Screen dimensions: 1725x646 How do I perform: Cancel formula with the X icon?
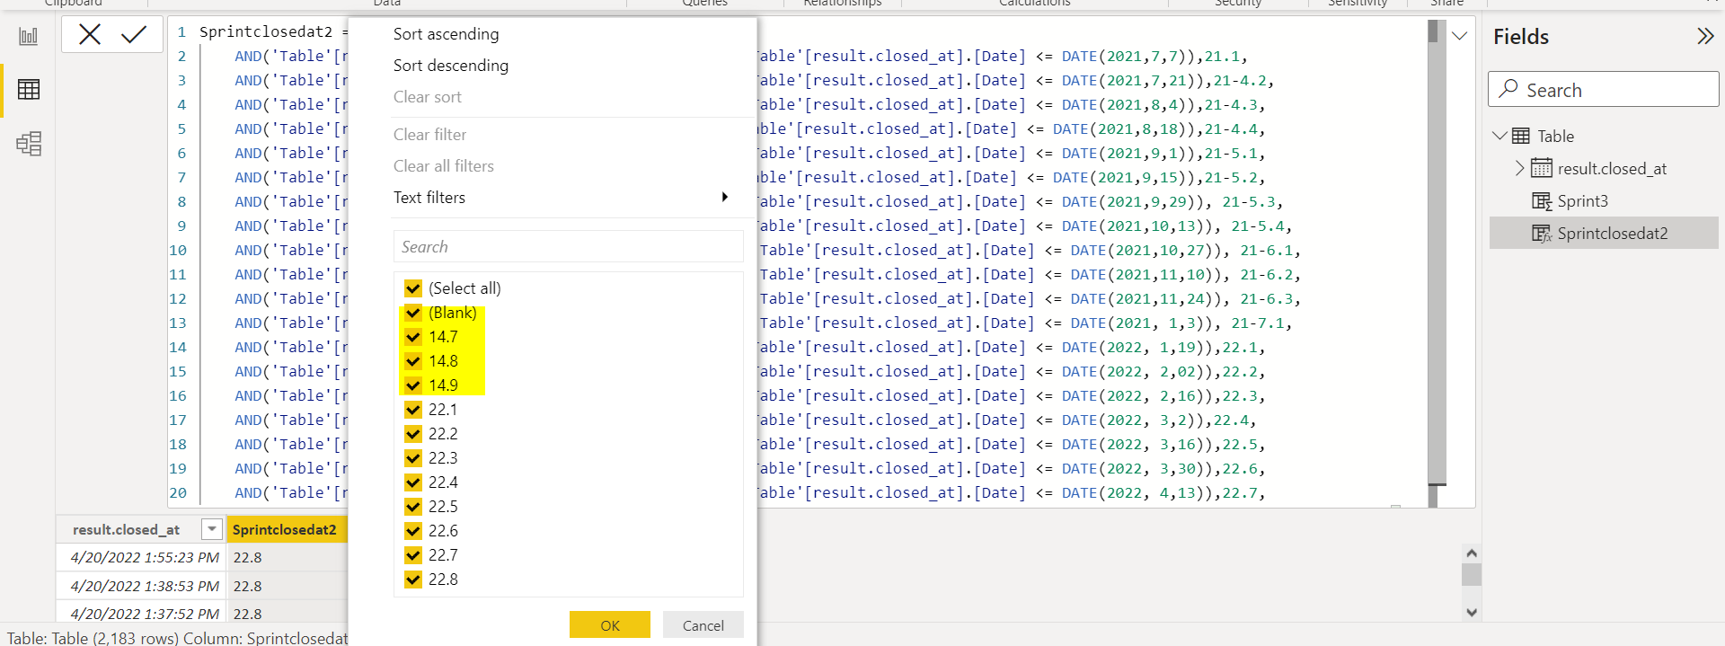(x=90, y=34)
